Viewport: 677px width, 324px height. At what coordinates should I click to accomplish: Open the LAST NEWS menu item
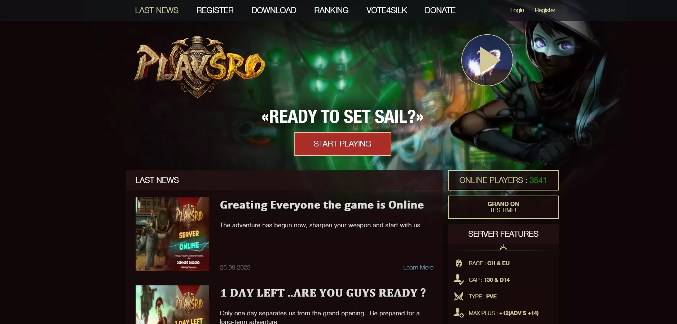pos(157,10)
